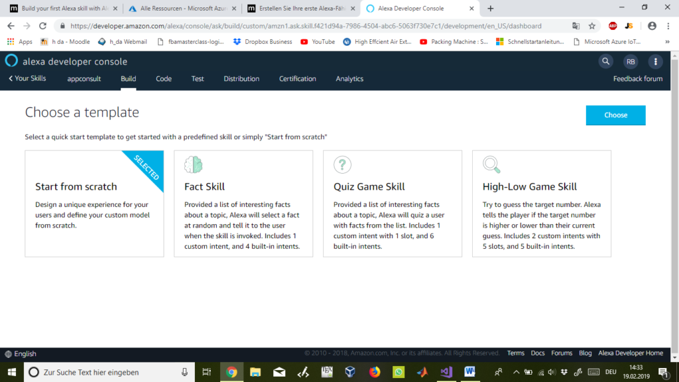Screen dimensions: 679x382
Task: Open the search magnifier in console header
Action: click(605, 62)
